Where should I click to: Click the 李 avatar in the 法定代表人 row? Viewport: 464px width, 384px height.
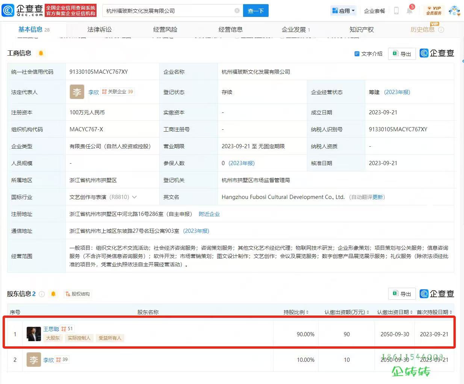point(77,92)
